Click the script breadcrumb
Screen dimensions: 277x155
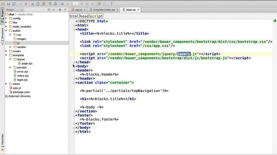coord(97,16)
